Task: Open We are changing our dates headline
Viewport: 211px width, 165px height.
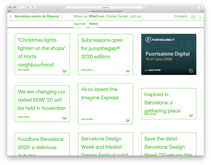Action: tap(42, 100)
